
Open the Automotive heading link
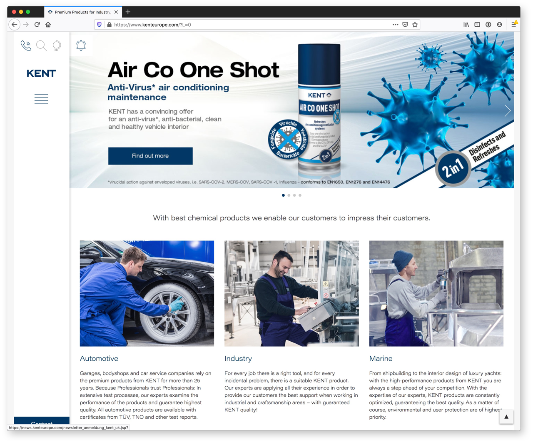(x=99, y=358)
